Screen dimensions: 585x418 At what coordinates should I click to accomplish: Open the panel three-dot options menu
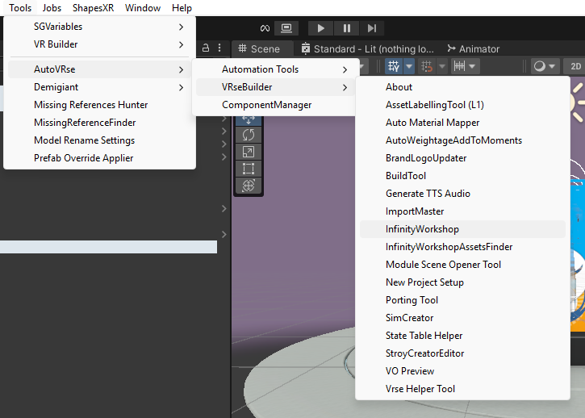coord(219,48)
